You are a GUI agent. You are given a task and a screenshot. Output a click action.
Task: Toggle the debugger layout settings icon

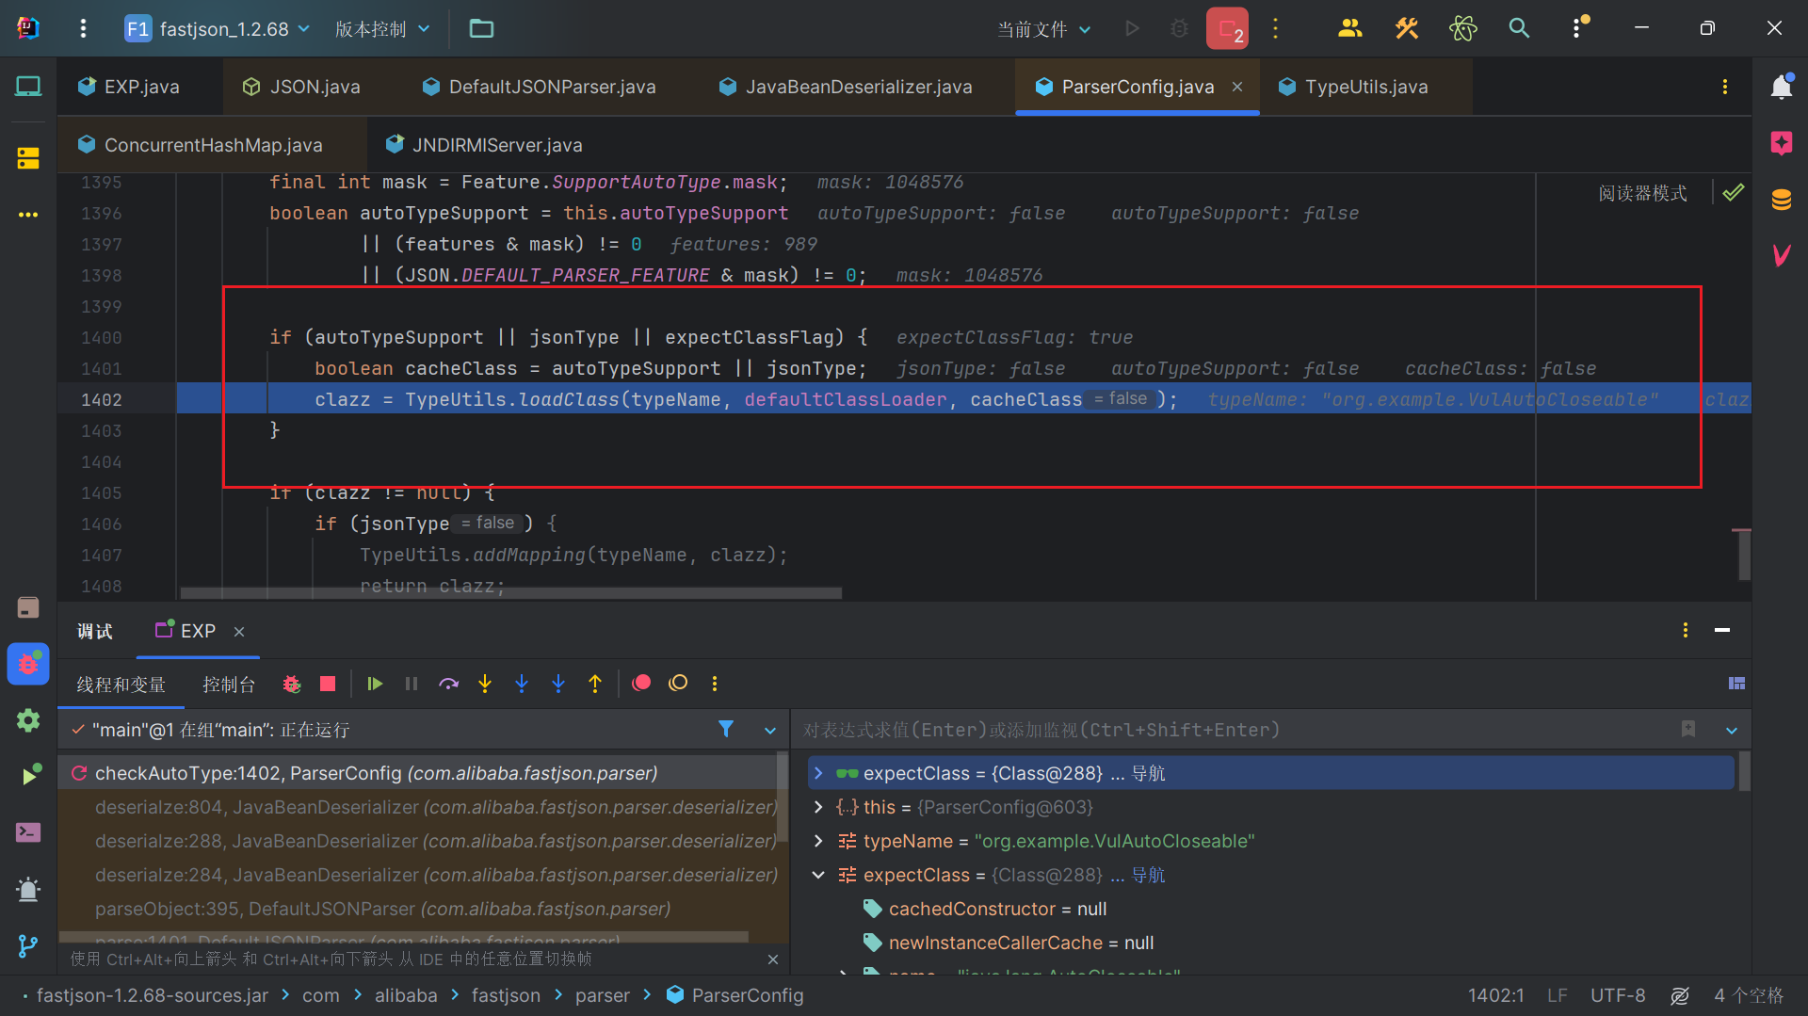tap(1737, 684)
